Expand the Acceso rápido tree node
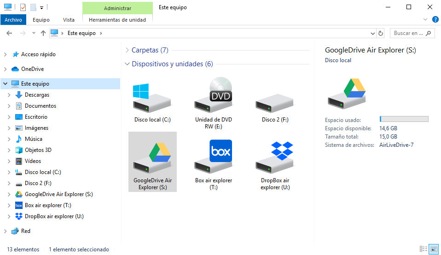Screen dimensions: 441x255 point(6,54)
